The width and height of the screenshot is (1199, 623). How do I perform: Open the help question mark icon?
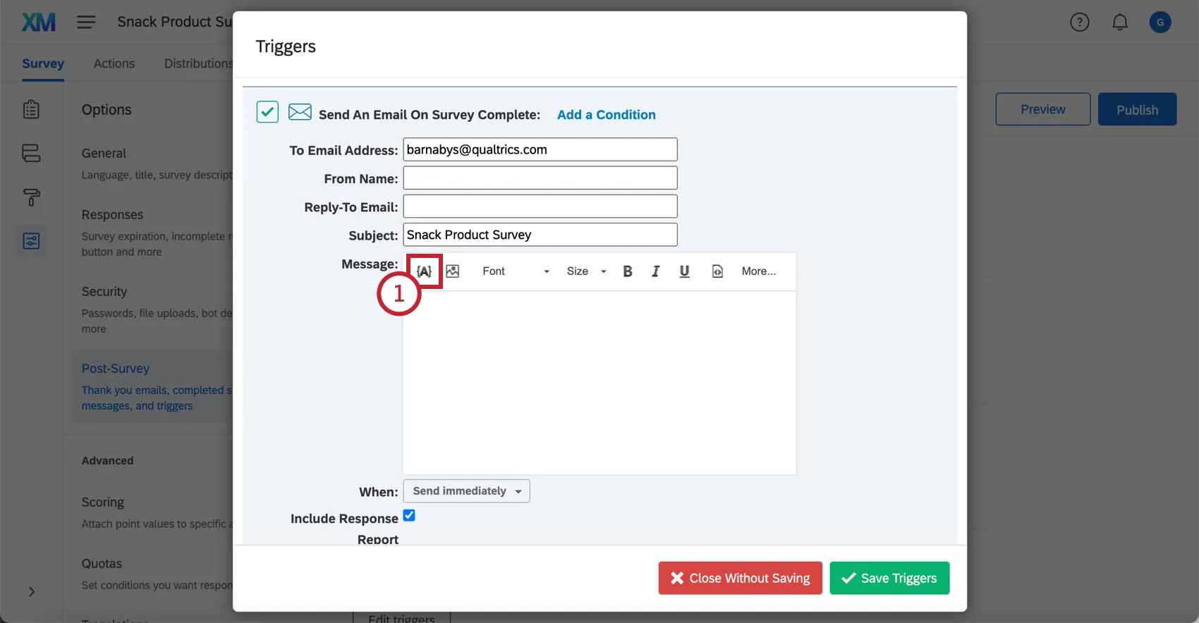coord(1079,23)
